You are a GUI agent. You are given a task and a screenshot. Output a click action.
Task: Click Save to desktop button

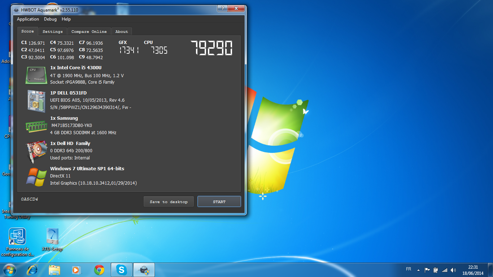pyautogui.click(x=169, y=202)
